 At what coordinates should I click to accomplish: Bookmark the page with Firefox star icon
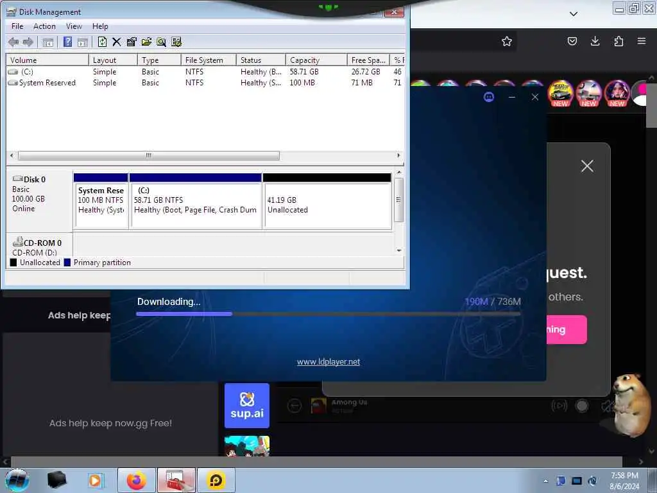pyautogui.click(x=507, y=41)
